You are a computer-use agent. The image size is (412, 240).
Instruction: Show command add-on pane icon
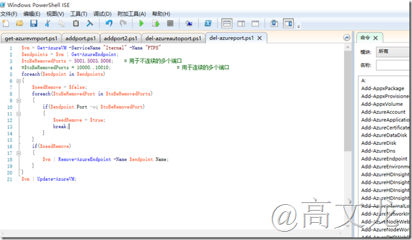coord(289,24)
